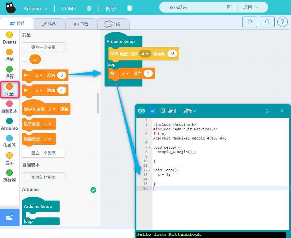Click the 翻译 button in code panel
Screen dimensions: 291x238
tap(169, 111)
